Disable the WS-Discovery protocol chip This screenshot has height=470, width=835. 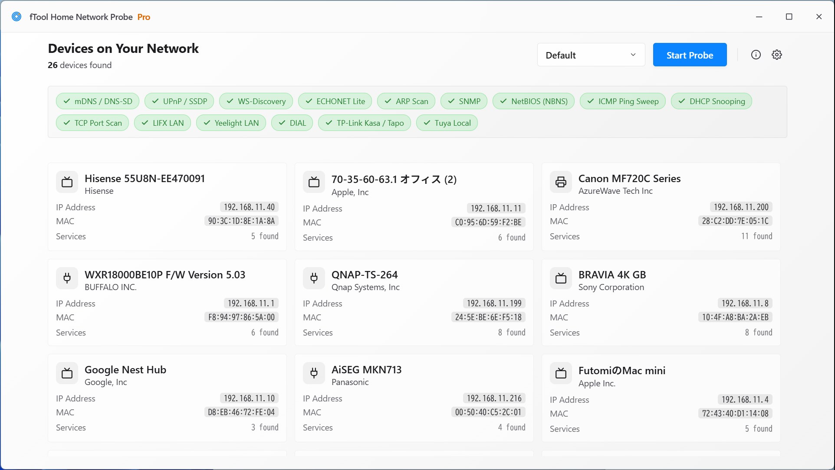(x=256, y=101)
